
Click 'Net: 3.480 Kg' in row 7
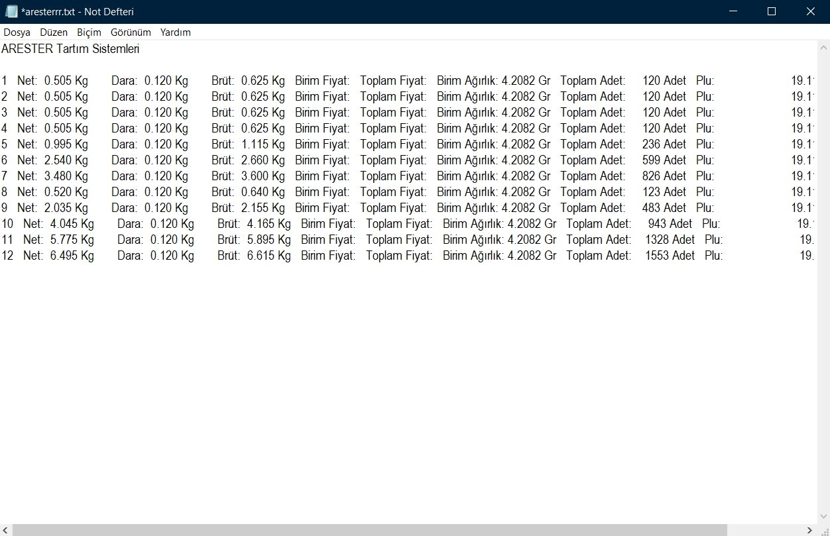tap(52, 176)
